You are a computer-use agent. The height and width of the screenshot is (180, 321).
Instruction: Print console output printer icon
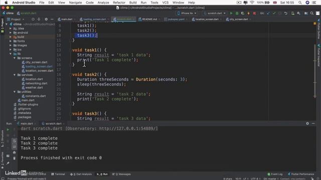(x=15, y=152)
